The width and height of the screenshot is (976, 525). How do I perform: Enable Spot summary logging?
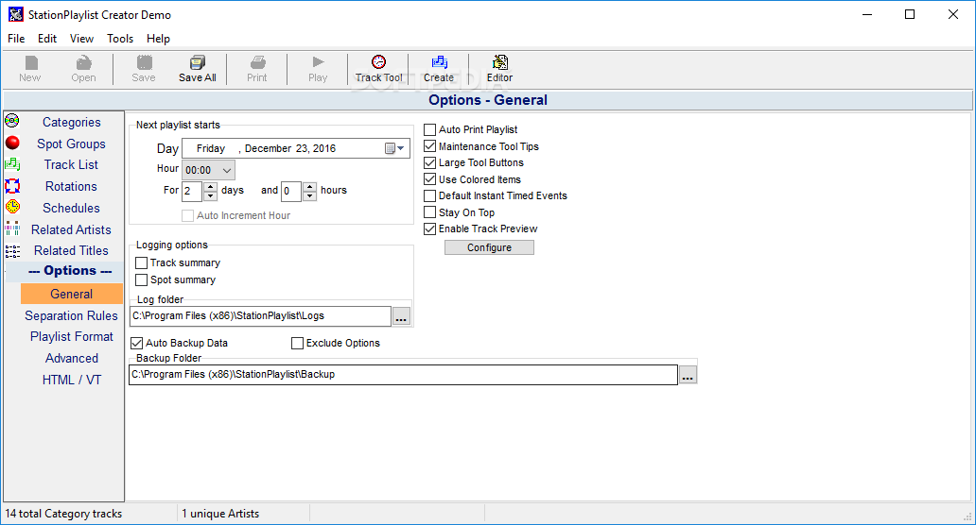coord(141,280)
